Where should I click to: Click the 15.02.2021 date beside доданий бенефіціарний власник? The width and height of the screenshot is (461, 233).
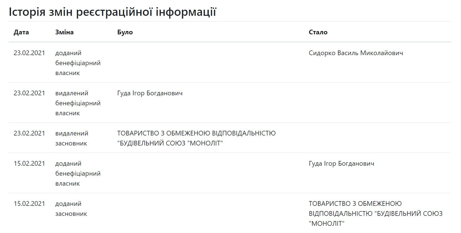tap(29, 163)
